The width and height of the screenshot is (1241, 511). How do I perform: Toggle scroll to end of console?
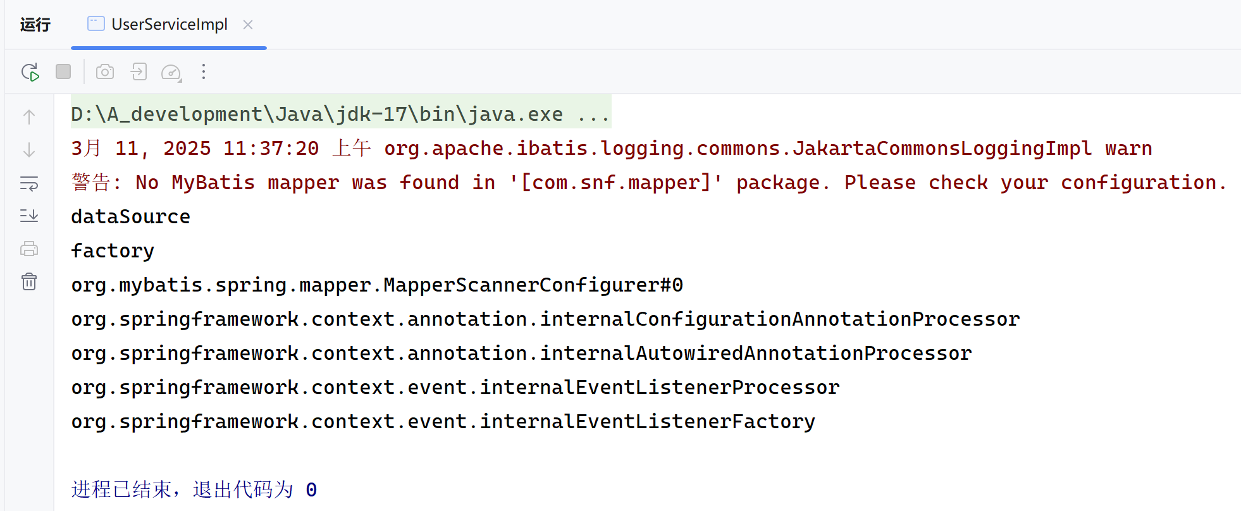point(29,216)
